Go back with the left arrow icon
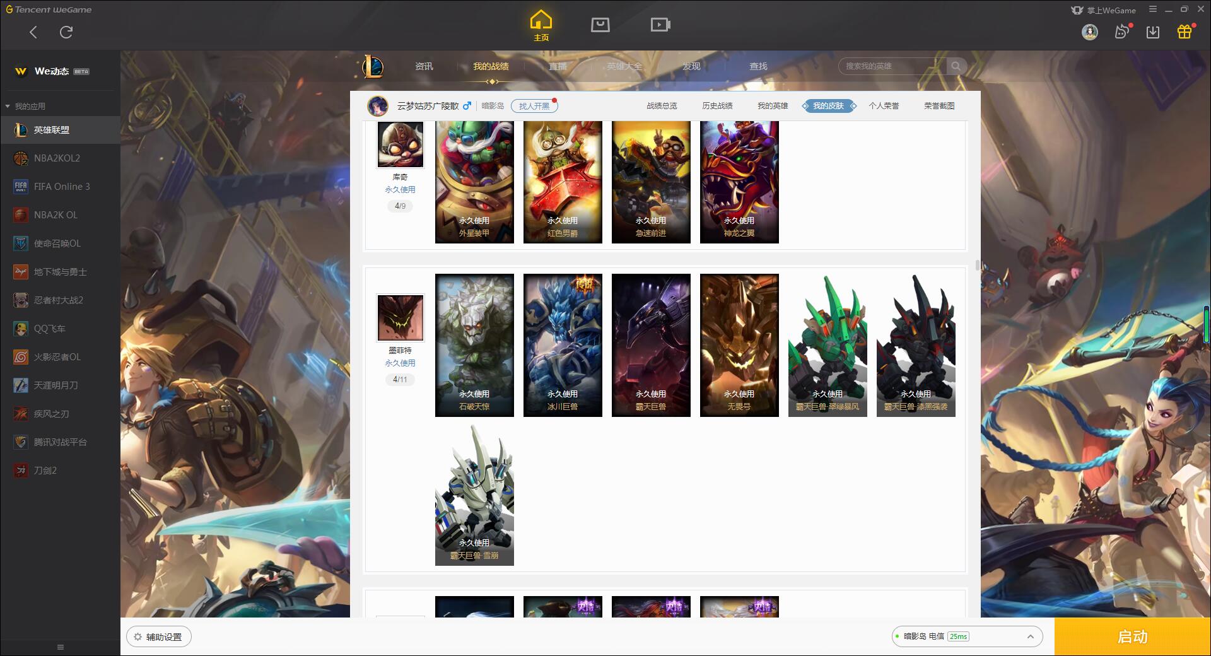1211x656 pixels. pyautogui.click(x=33, y=32)
